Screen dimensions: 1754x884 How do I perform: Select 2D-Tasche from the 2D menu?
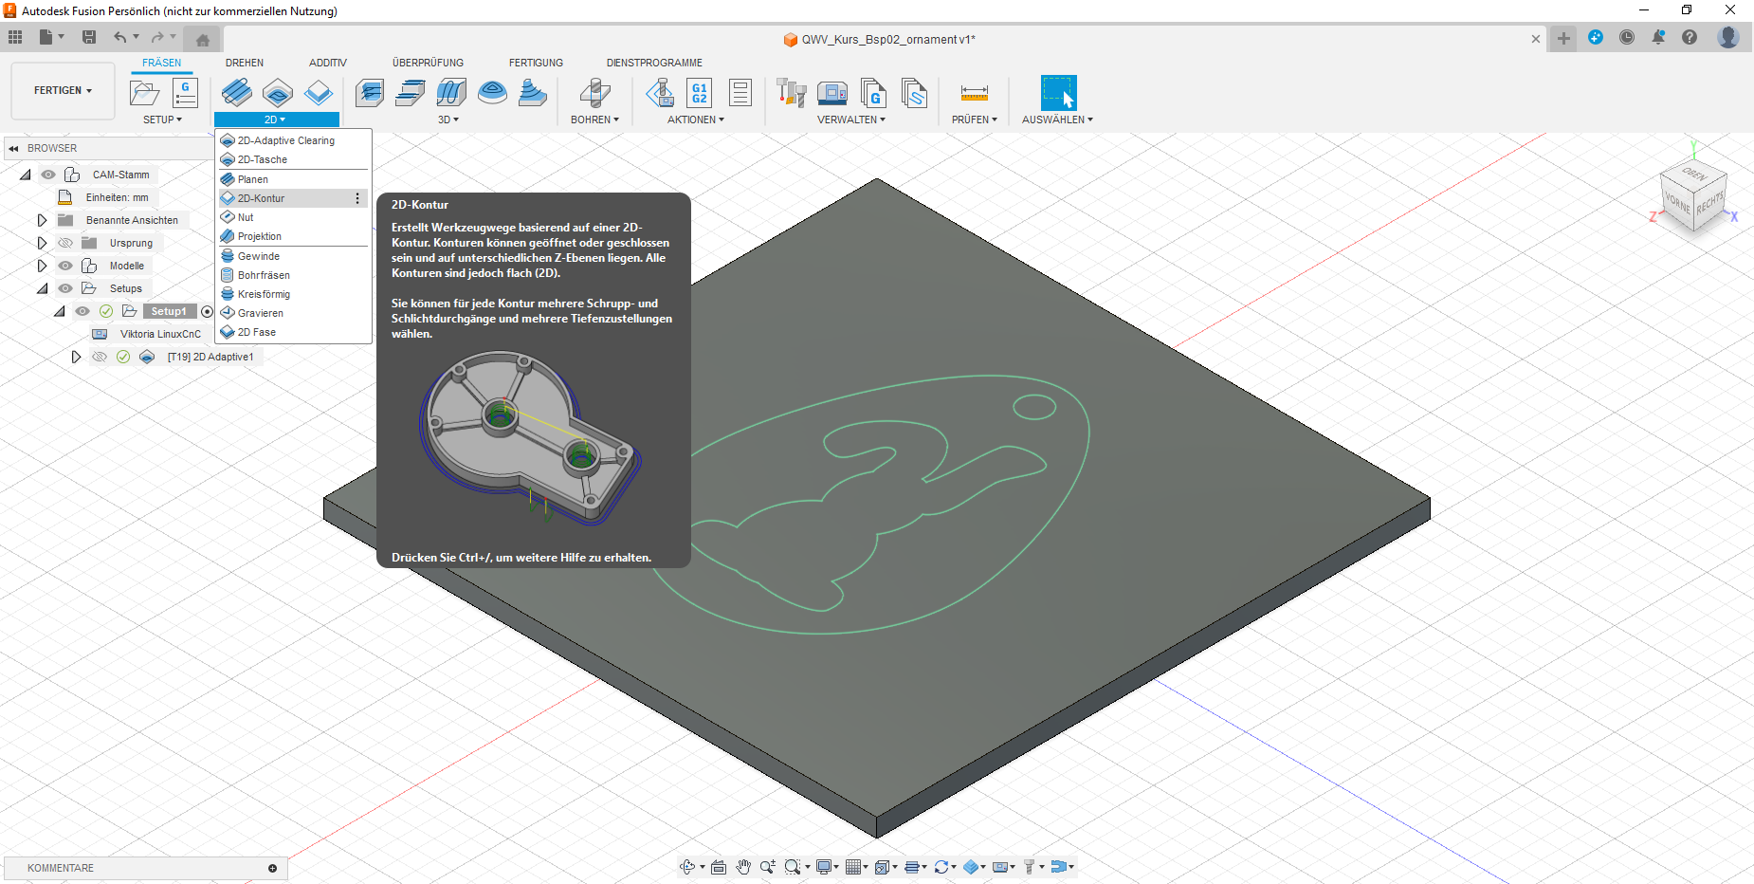click(263, 160)
